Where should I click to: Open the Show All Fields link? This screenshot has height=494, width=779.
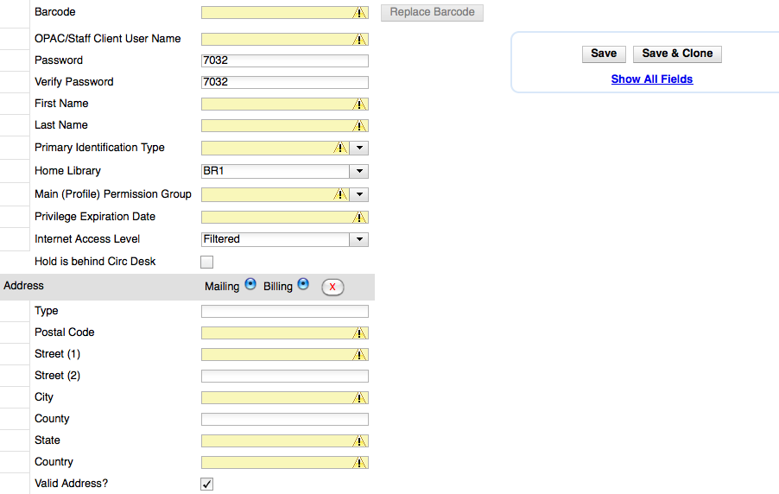tap(652, 79)
